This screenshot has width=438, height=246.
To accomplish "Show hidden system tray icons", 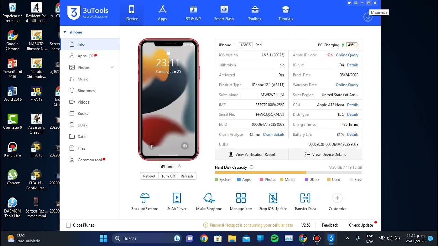I will (347, 238).
